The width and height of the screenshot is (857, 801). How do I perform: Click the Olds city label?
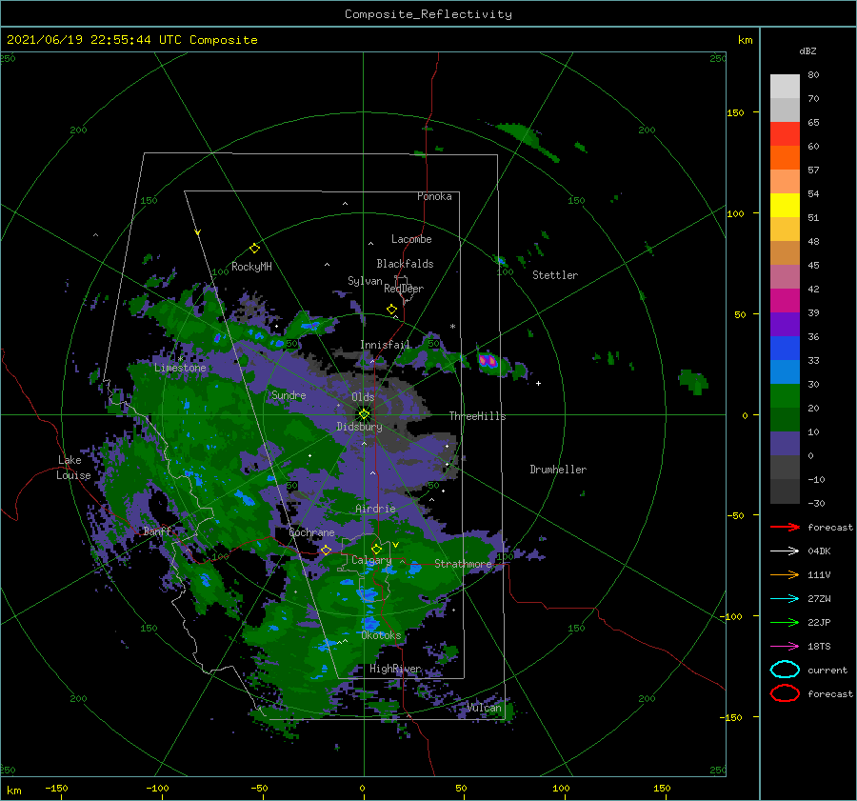tap(363, 396)
